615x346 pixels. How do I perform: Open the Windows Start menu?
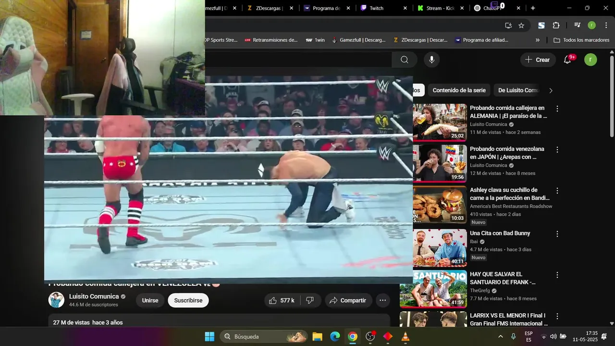click(x=209, y=336)
